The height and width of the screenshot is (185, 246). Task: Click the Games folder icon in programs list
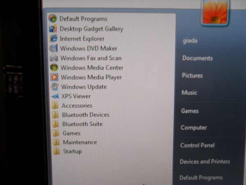pos(56,133)
